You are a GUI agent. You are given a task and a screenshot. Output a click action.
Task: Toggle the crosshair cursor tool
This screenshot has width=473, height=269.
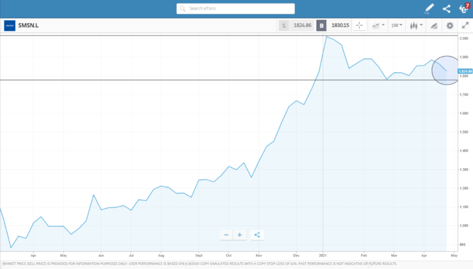click(x=360, y=26)
